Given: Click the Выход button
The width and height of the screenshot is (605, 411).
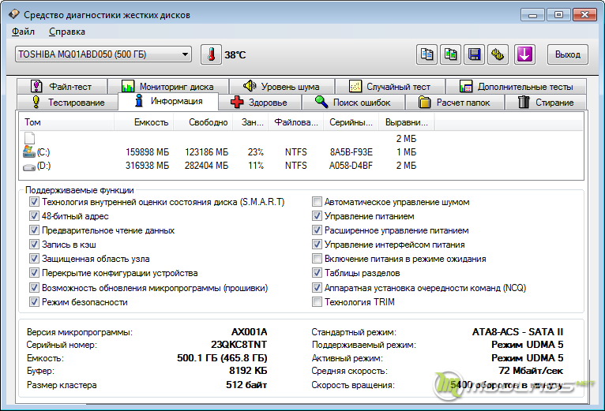Looking at the screenshot, I should point(568,54).
